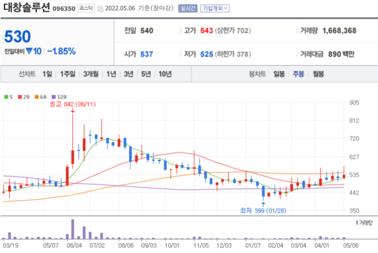Screen dimensions: 378x253
Task: Click the 442 price axis label
Action: [x=354, y=193]
